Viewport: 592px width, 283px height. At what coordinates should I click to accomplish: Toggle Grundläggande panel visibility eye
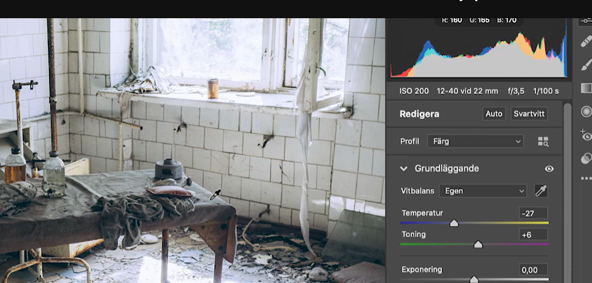pos(549,169)
